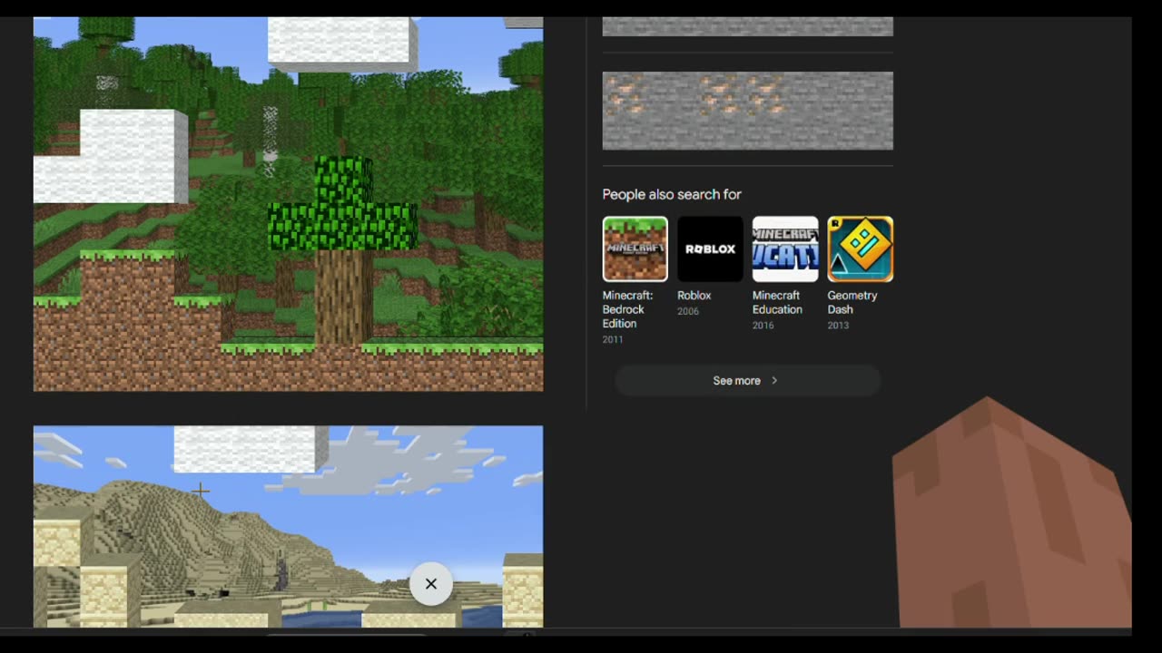
Task: Open the Minecraft Education title link
Action: click(x=777, y=302)
